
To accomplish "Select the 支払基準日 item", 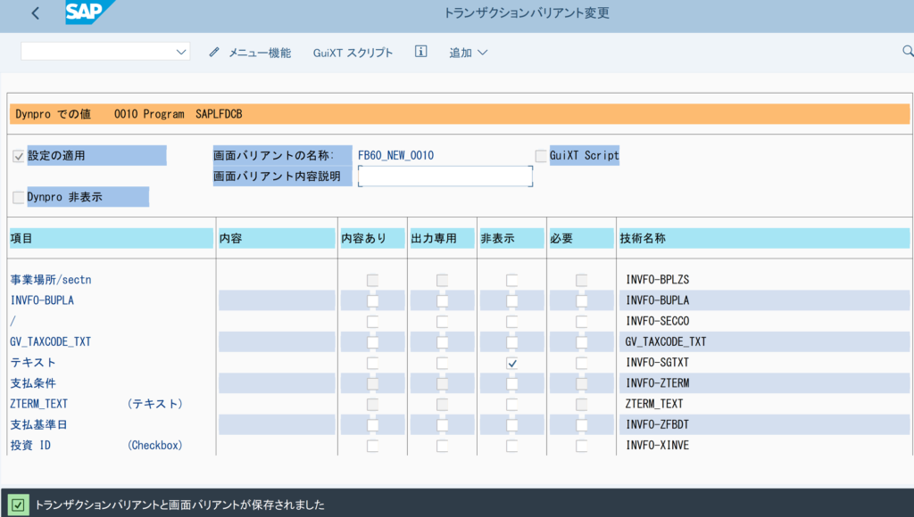I will click(38, 424).
